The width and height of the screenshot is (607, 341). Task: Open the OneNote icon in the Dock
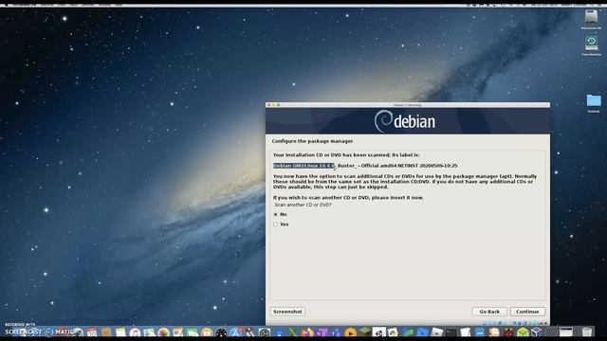[x=322, y=332]
